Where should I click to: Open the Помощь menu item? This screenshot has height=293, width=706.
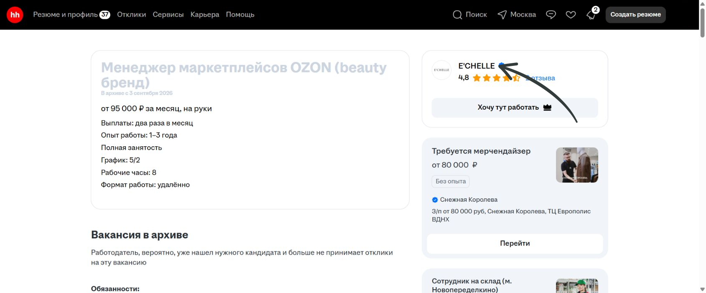pyautogui.click(x=240, y=15)
